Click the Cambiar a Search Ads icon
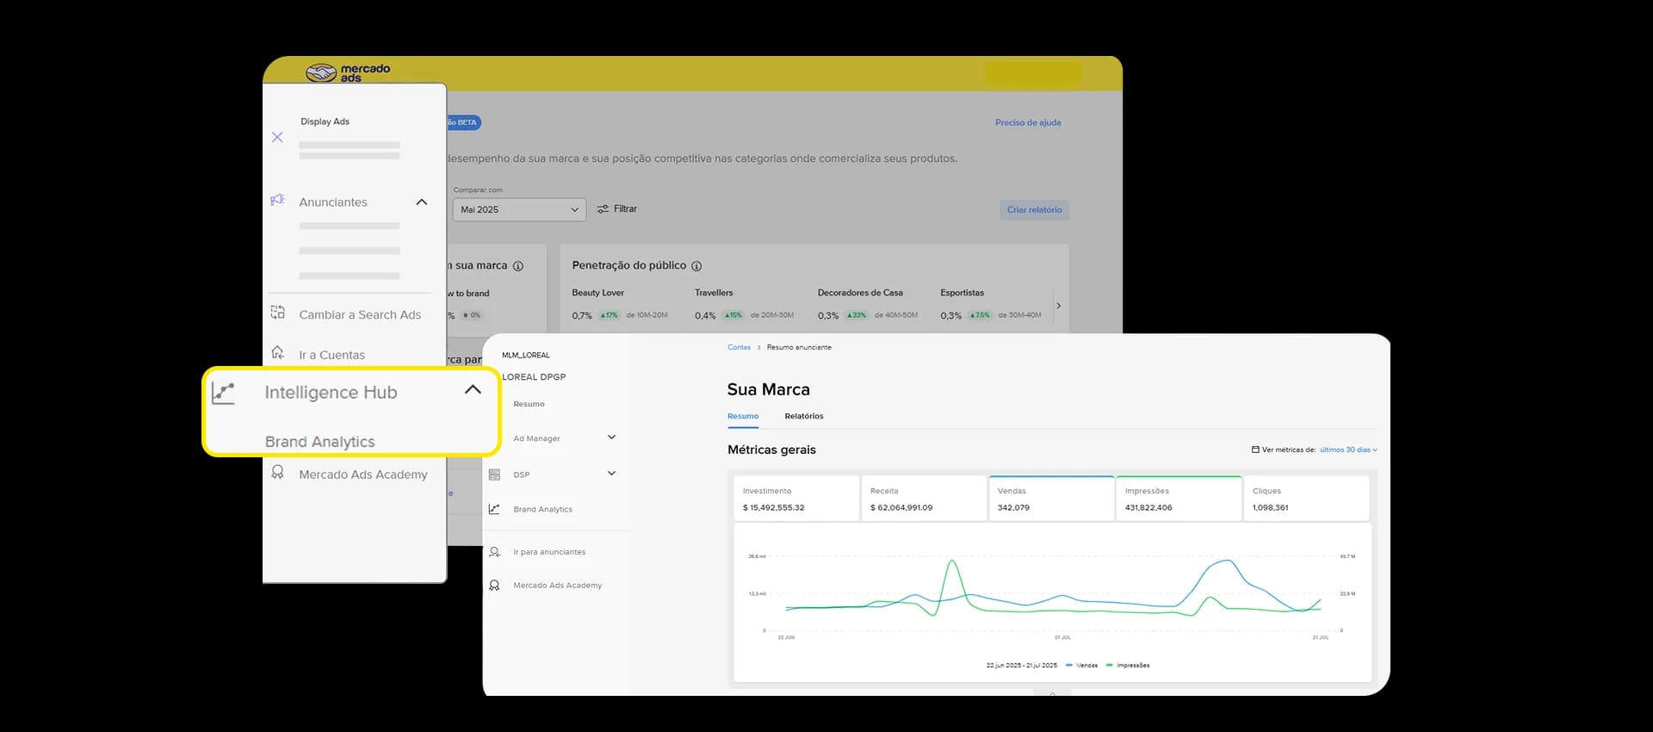Screen dimensions: 1653x732 (x=277, y=313)
